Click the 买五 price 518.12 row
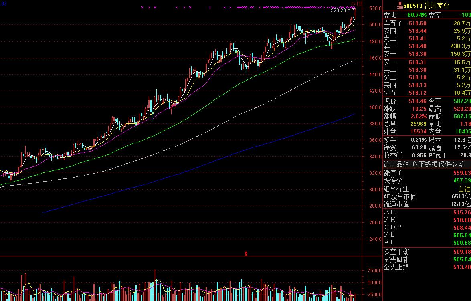The height and width of the screenshot is (301, 471). click(417, 93)
